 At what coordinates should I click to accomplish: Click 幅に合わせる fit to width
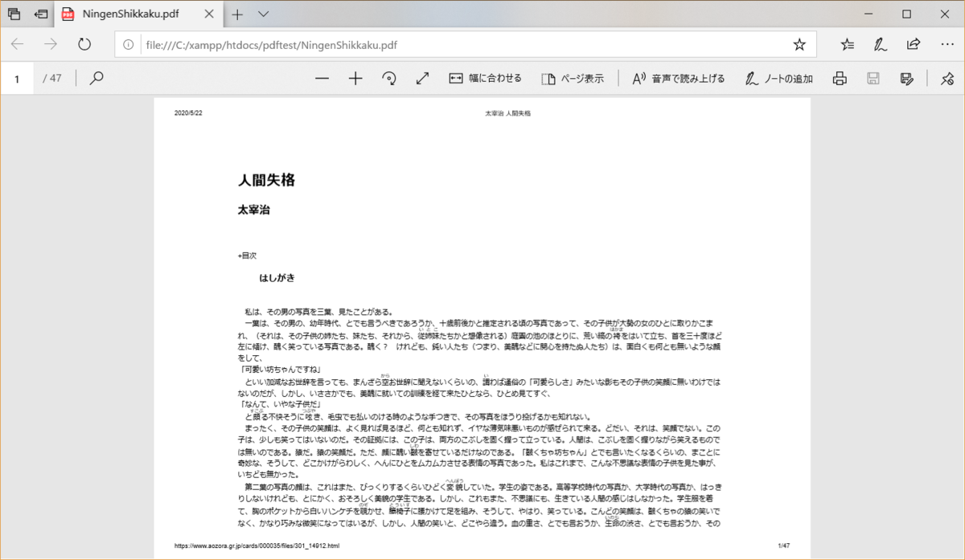pos(485,78)
